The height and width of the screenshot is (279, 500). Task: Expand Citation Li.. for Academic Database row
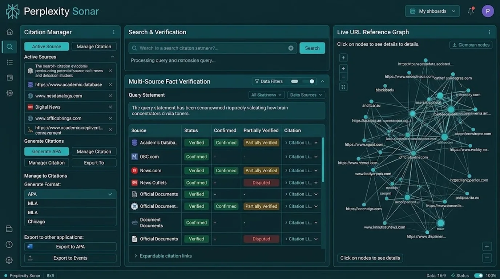click(x=301, y=143)
